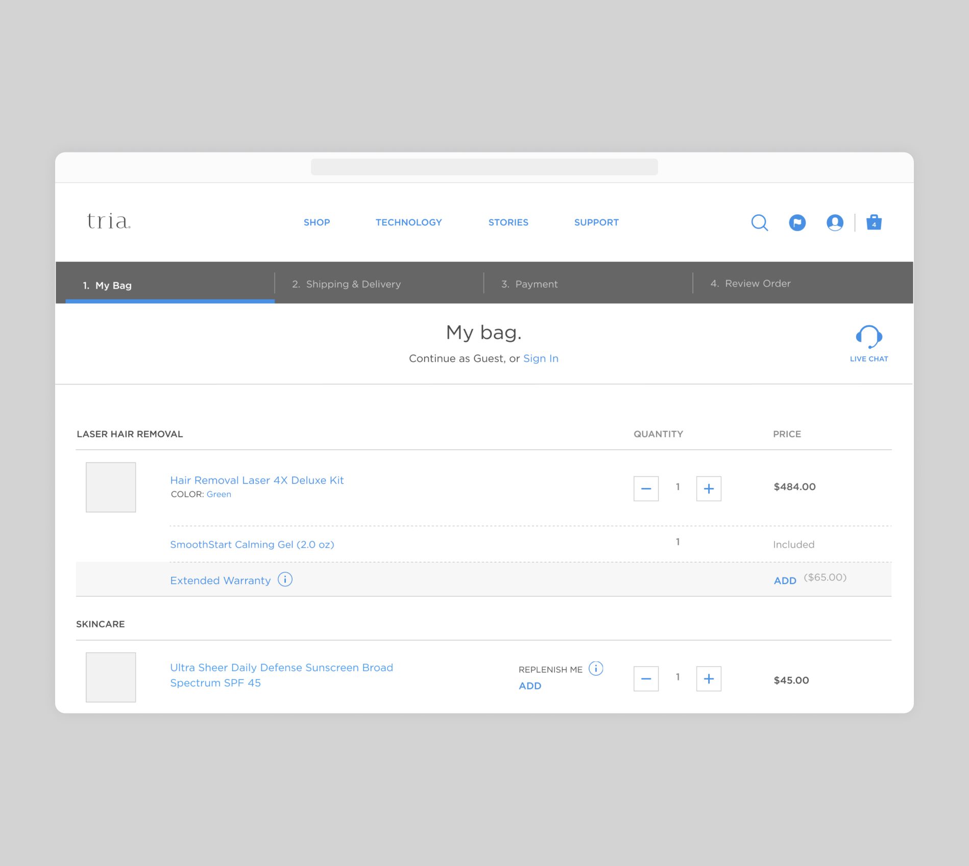
Task: Click the Green color link
Action: 219,494
